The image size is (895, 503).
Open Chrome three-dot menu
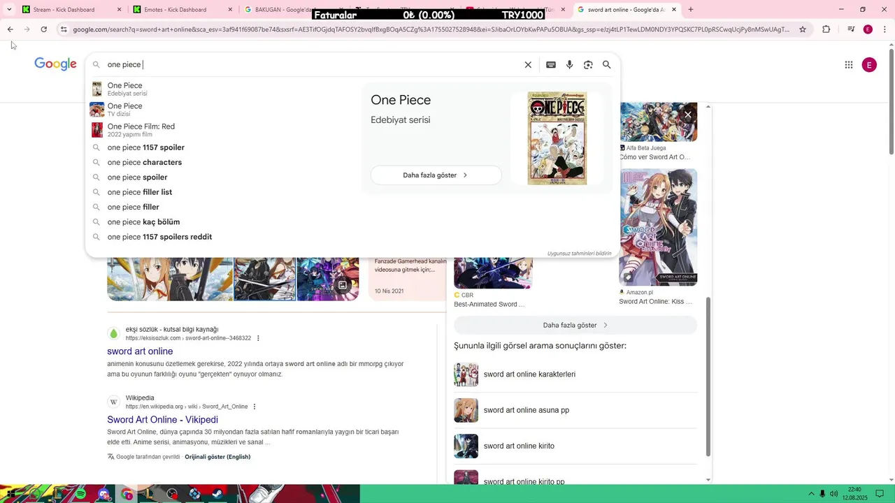point(885,29)
